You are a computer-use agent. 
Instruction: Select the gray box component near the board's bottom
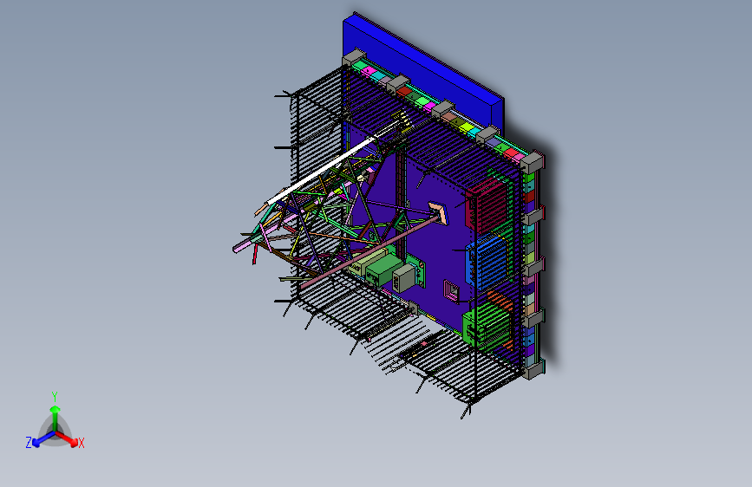404,277
